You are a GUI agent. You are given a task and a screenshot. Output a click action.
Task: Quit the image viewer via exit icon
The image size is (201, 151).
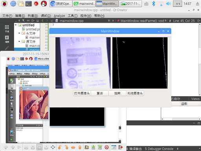[121, 147]
